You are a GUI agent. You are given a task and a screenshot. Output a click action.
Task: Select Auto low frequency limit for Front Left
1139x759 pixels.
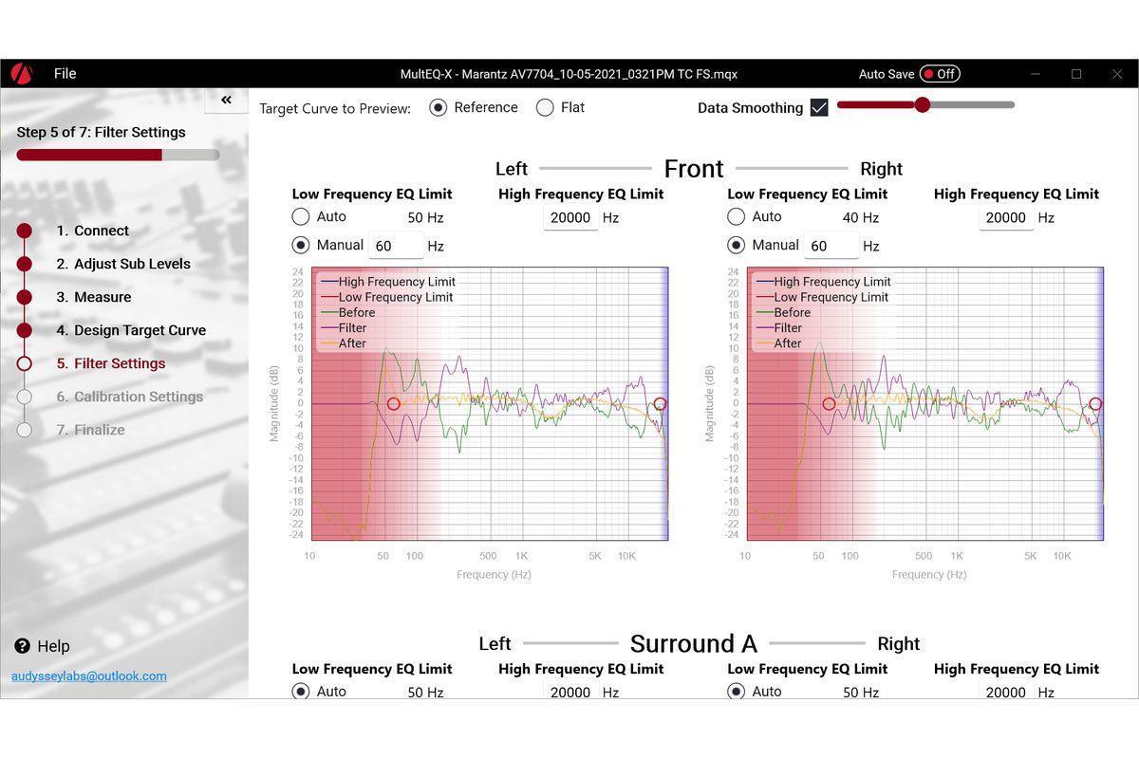[x=301, y=217]
